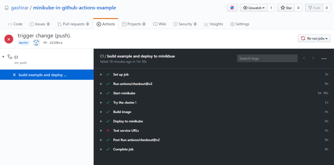Open the Settings tab

coord(240,24)
